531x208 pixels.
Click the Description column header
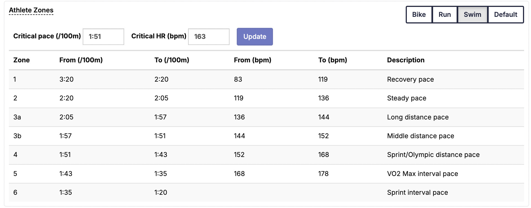click(x=405, y=60)
